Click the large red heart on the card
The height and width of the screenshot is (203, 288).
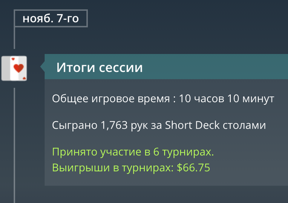[19, 68]
